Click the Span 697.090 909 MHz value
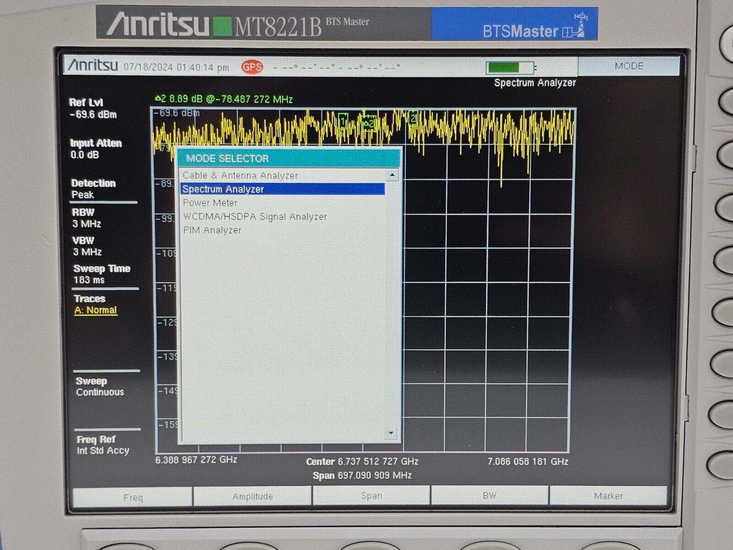The height and width of the screenshot is (550, 733). tap(362, 475)
